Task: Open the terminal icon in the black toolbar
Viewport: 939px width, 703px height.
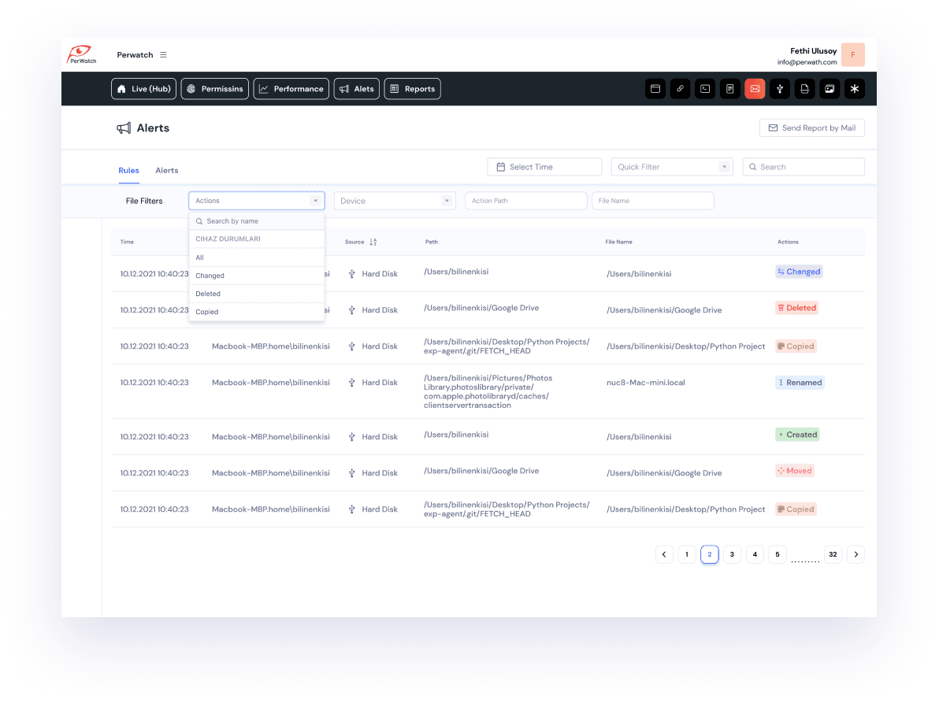Action: [705, 88]
